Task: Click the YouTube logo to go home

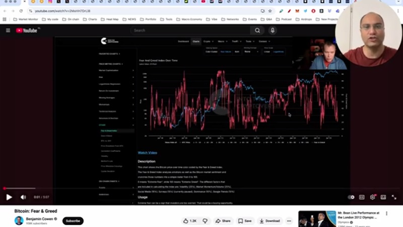Action: point(27,30)
